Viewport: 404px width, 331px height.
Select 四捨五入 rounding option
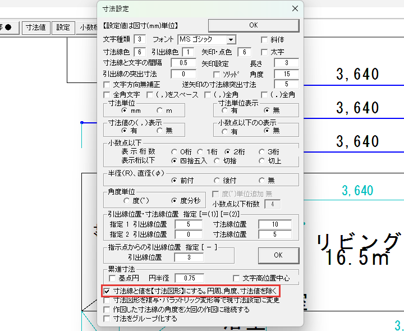pyautogui.click(x=175, y=161)
